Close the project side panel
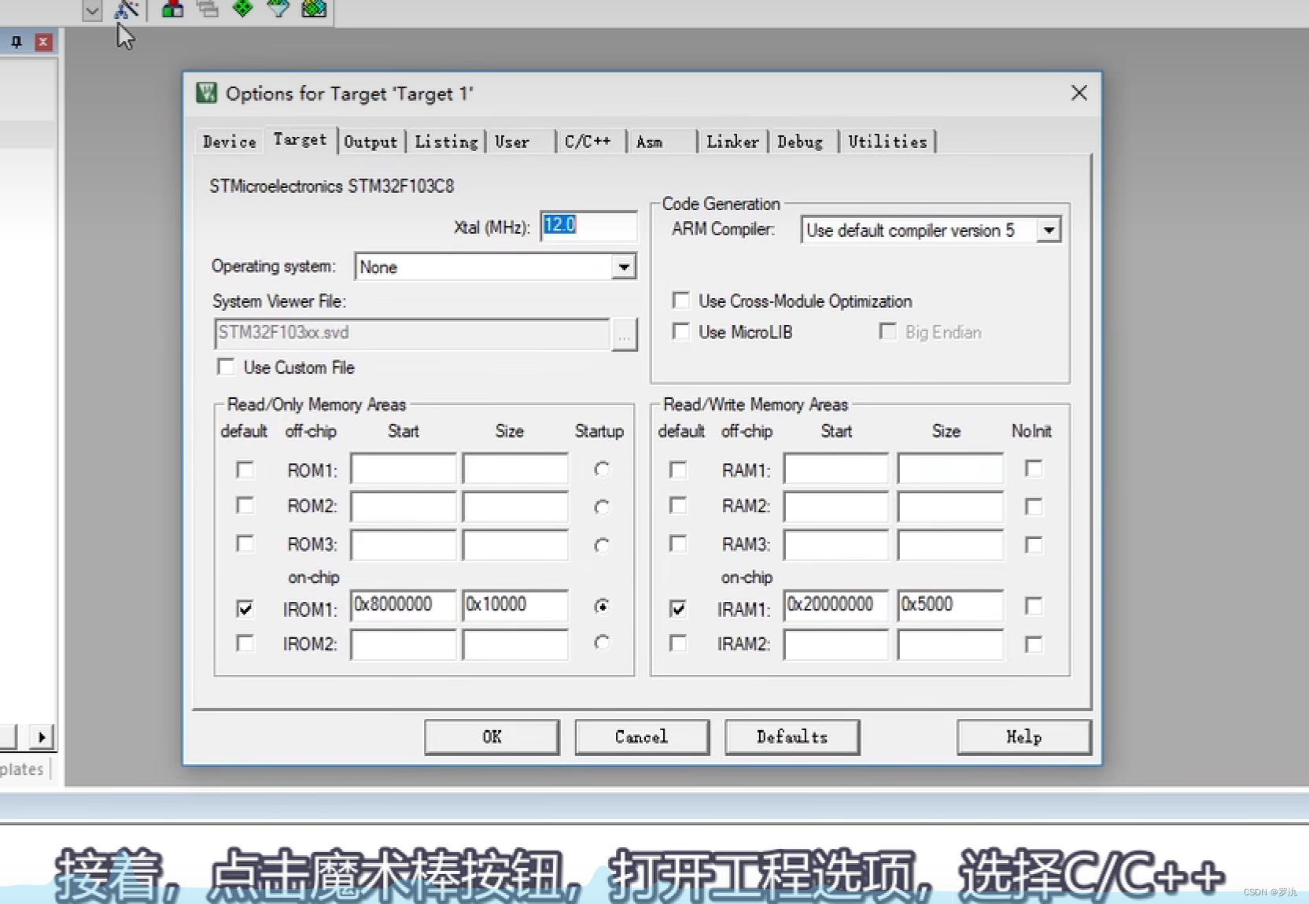 pos(43,42)
